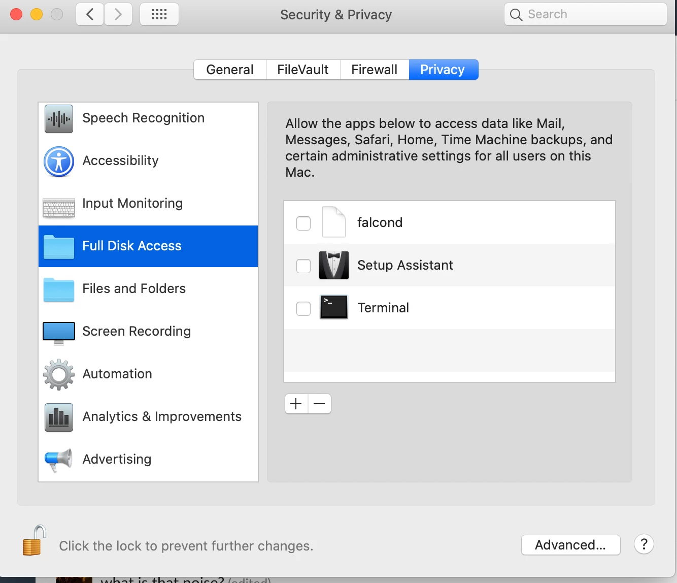Image resolution: width=677 pixels, height=583 pixels.
Task: Click the red close window button
Action: (16, 14)
